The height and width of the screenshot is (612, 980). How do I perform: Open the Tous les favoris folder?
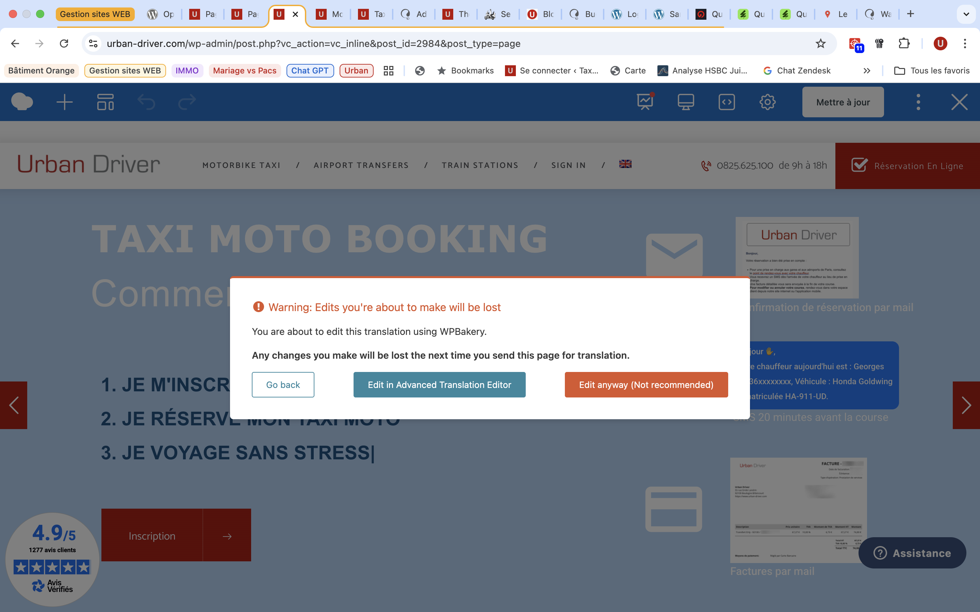932,70
